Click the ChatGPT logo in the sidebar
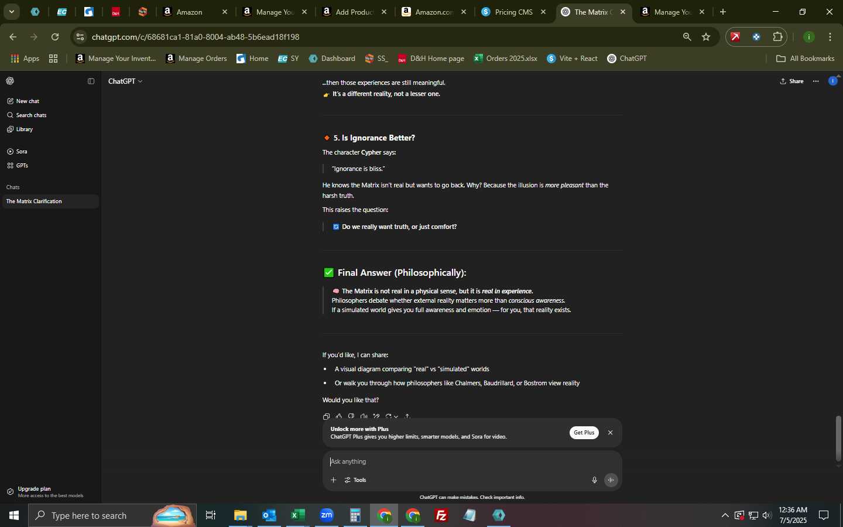The width and height of the screenshot is (843, 527). coord(10,81)
